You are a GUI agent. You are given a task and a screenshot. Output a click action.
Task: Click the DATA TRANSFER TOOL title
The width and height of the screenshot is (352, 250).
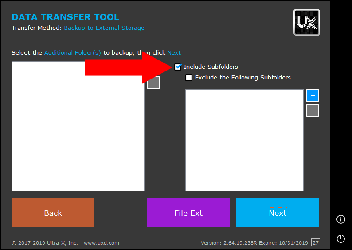[x=65, y=17]
